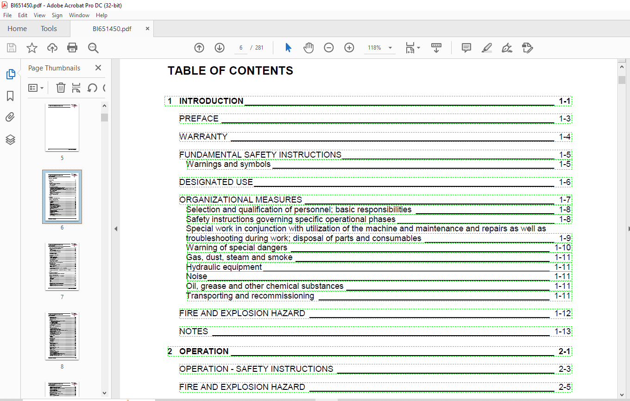Open the Help menu

tap(101, 15)
